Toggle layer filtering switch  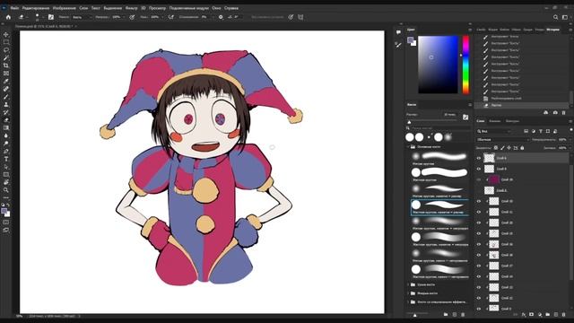(571, 130)
